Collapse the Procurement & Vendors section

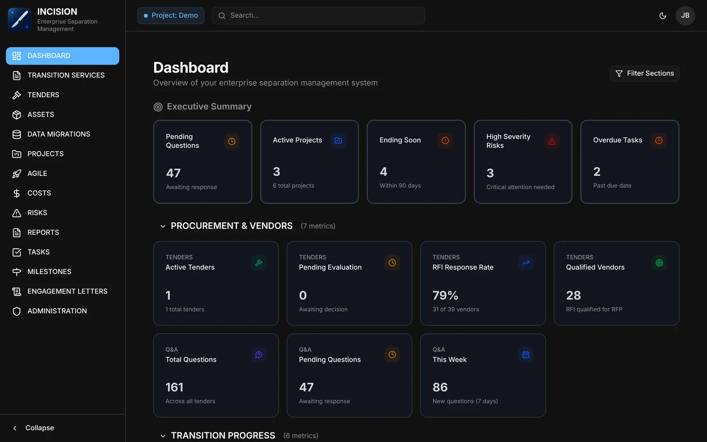(x=163, y=226)
